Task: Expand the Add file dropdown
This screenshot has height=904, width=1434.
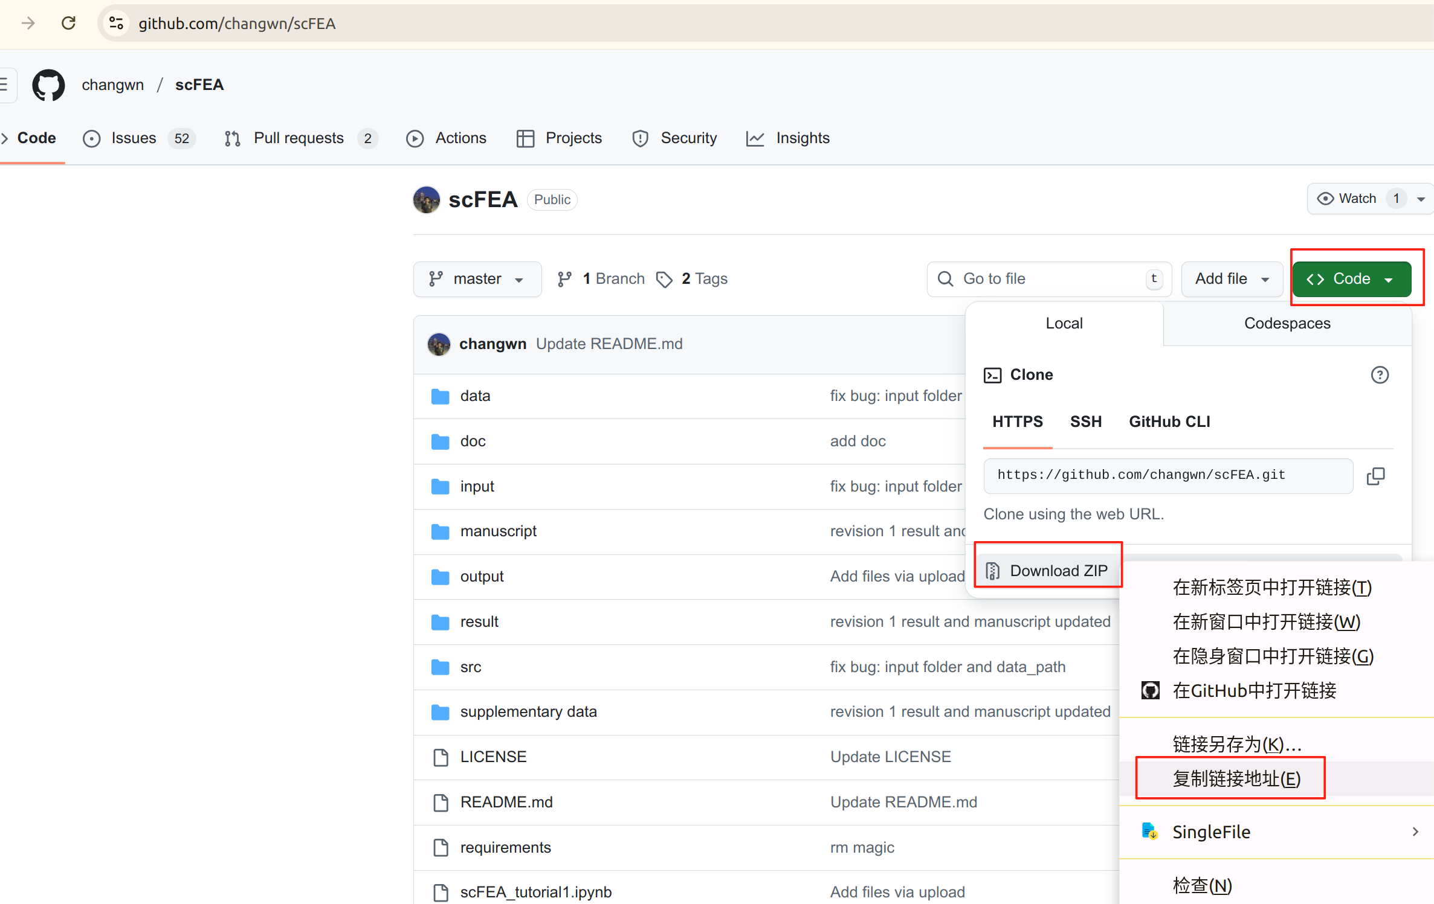Action: [1232, 279]
